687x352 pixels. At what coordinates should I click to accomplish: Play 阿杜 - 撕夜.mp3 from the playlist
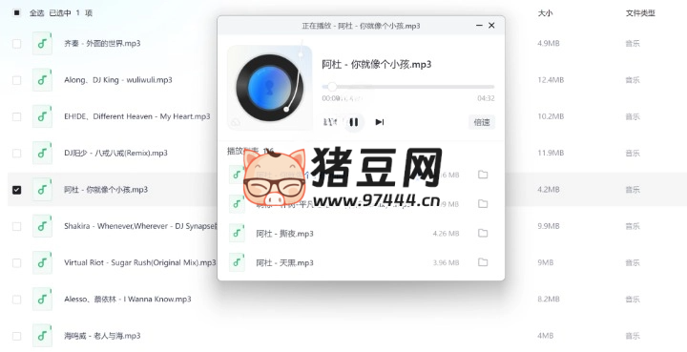[284, 234]
